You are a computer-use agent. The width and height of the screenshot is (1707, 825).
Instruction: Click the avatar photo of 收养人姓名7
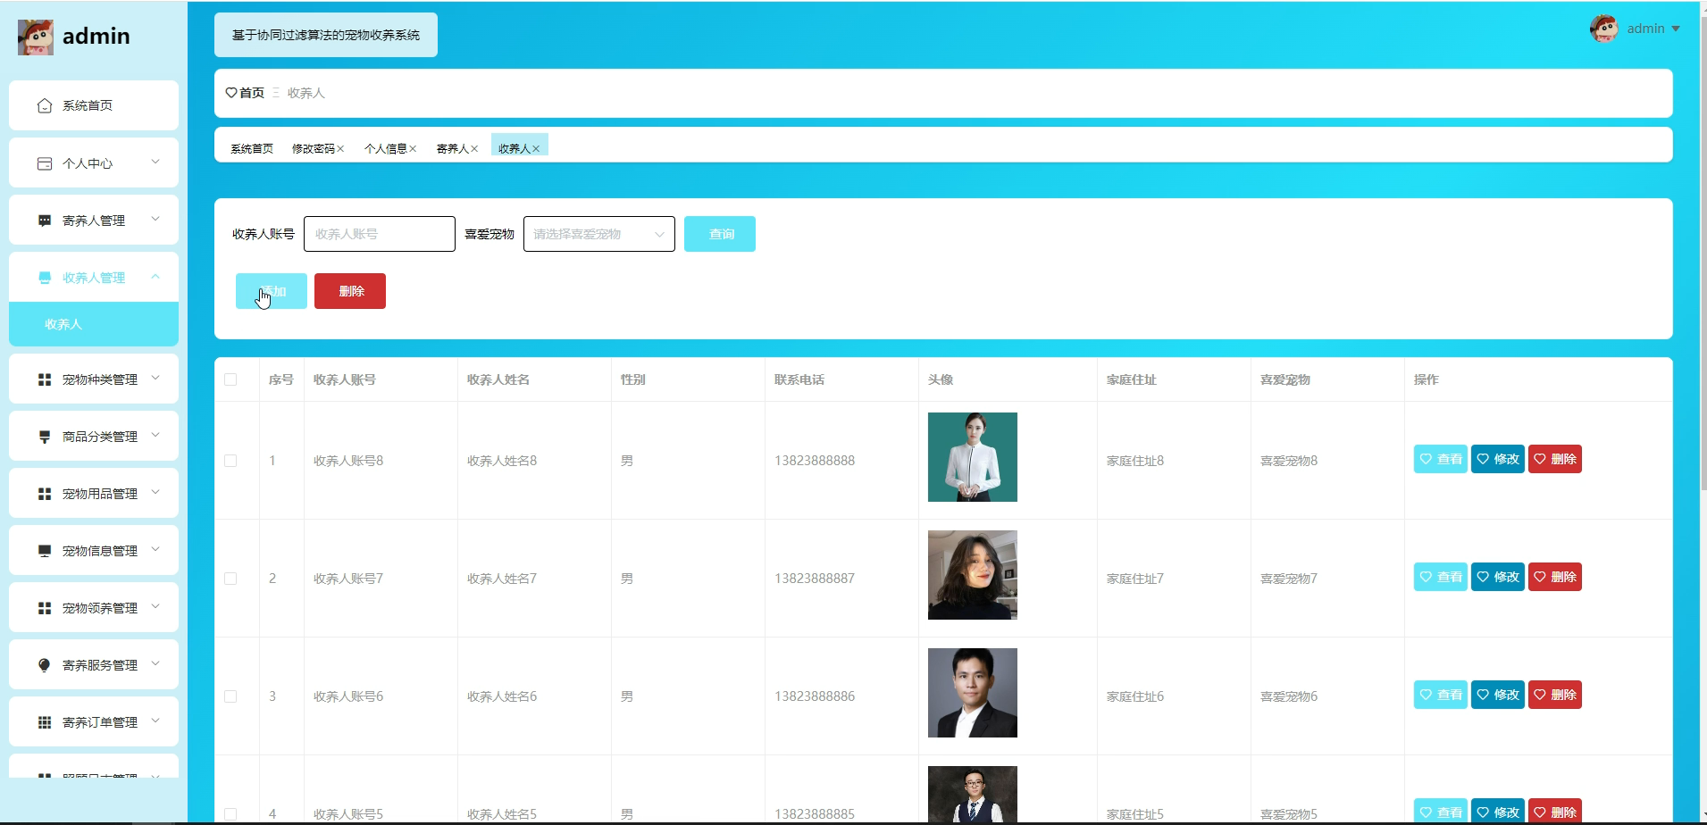point(973,575)
